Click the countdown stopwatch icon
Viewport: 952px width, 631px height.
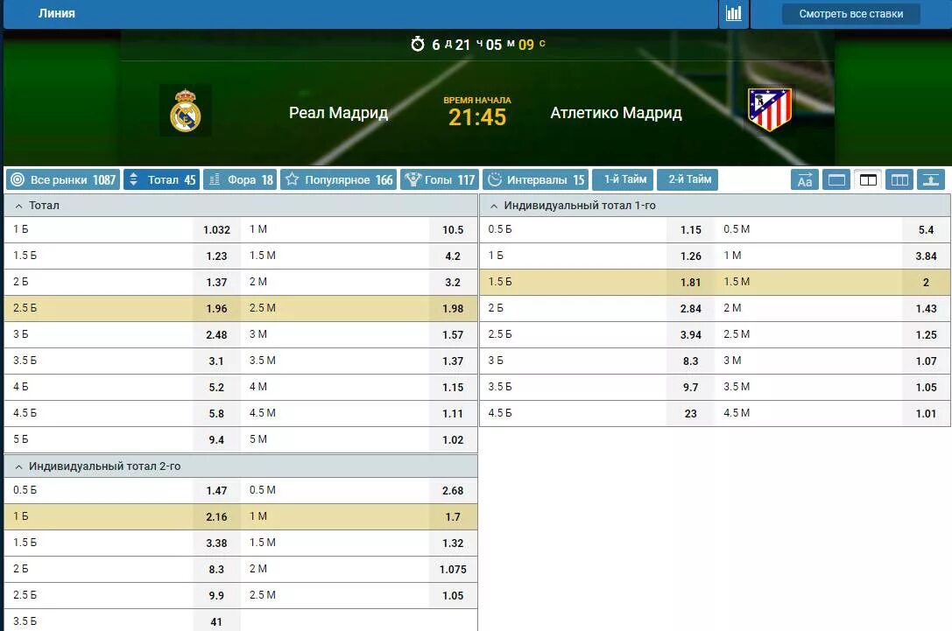click(x=418, y=45)
